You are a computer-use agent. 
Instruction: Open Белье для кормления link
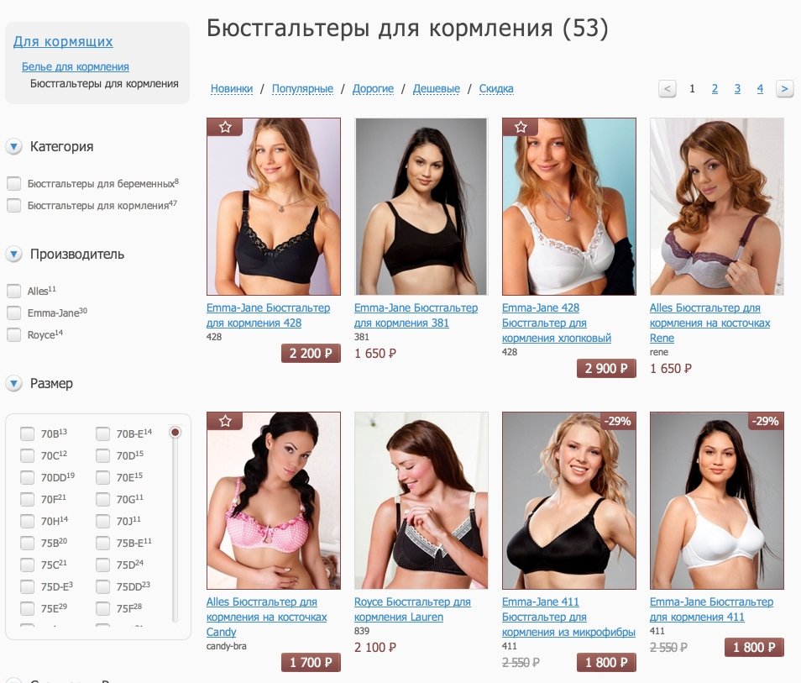pos(75,66)
